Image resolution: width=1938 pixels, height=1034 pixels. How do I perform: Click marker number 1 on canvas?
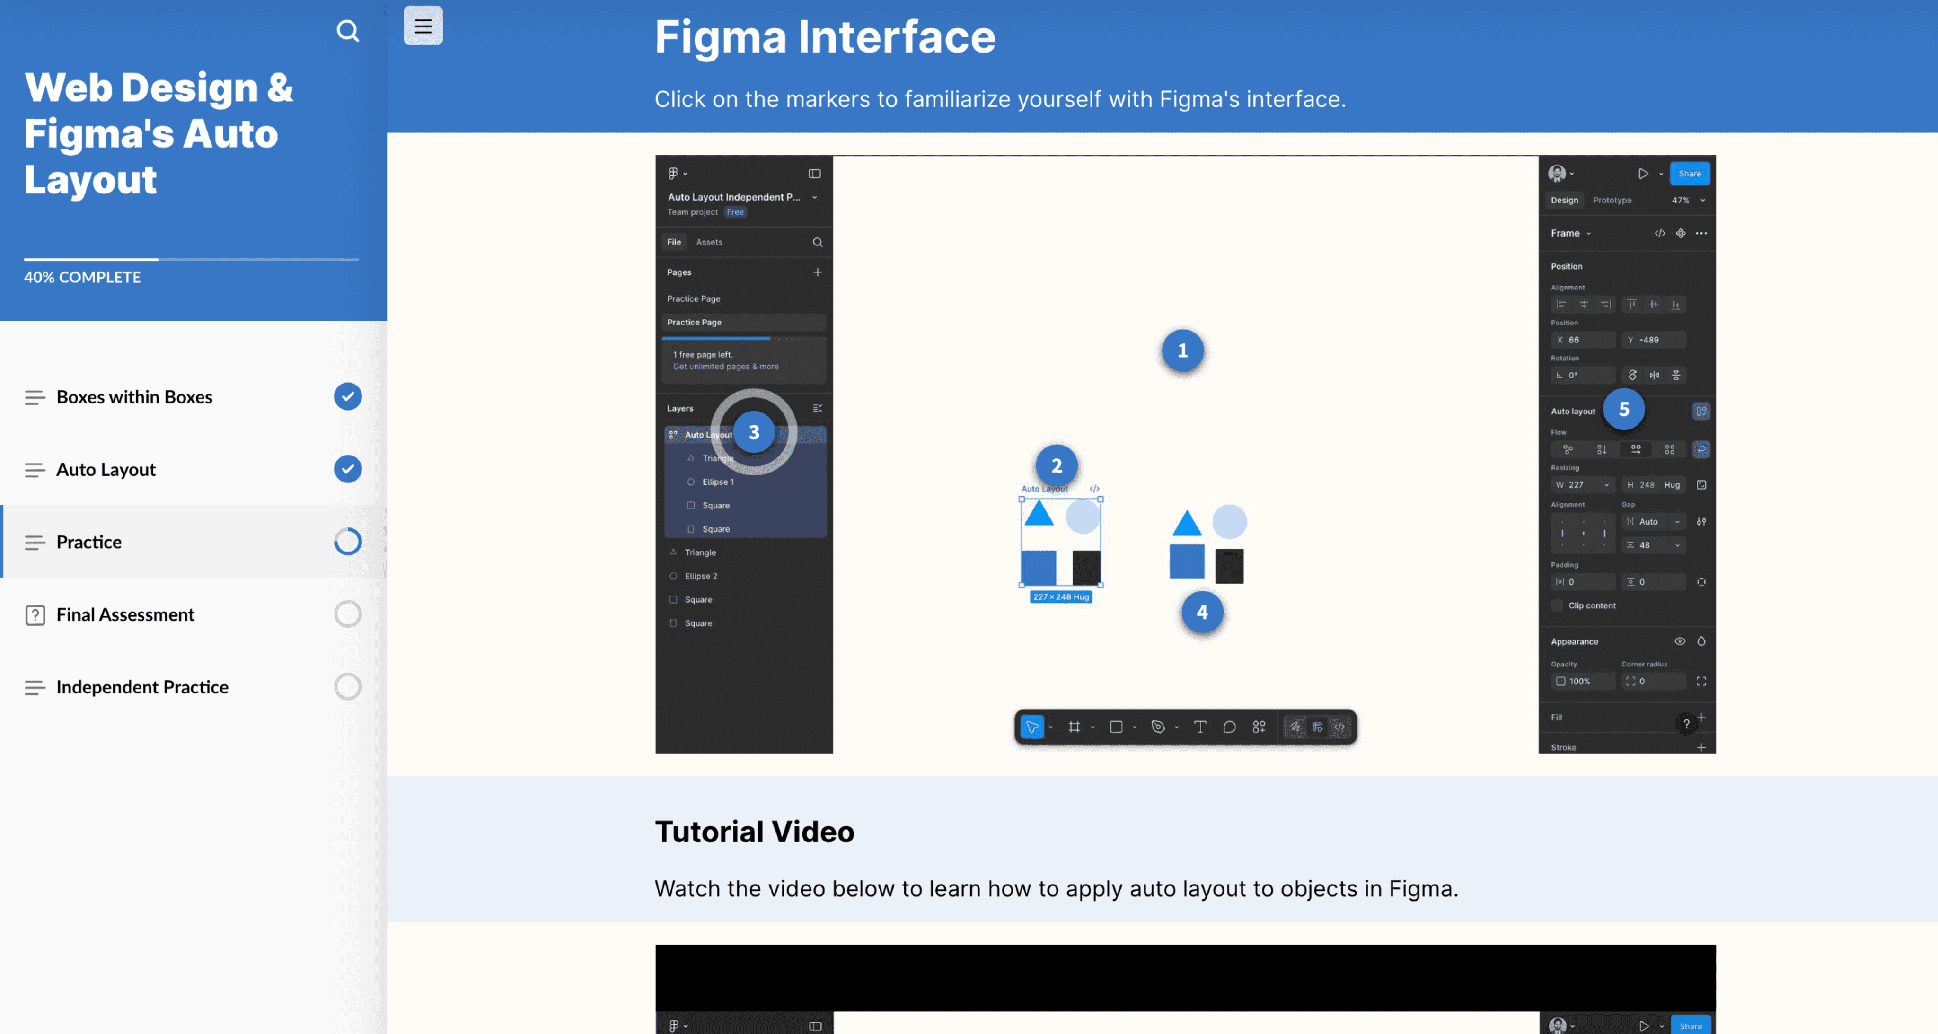click(x=1182, y=351)
